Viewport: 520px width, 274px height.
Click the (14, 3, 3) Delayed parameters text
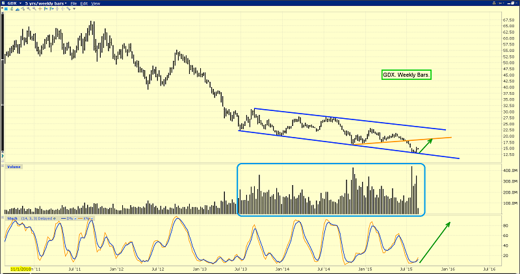pyautogui.click(x=36, y=218)
